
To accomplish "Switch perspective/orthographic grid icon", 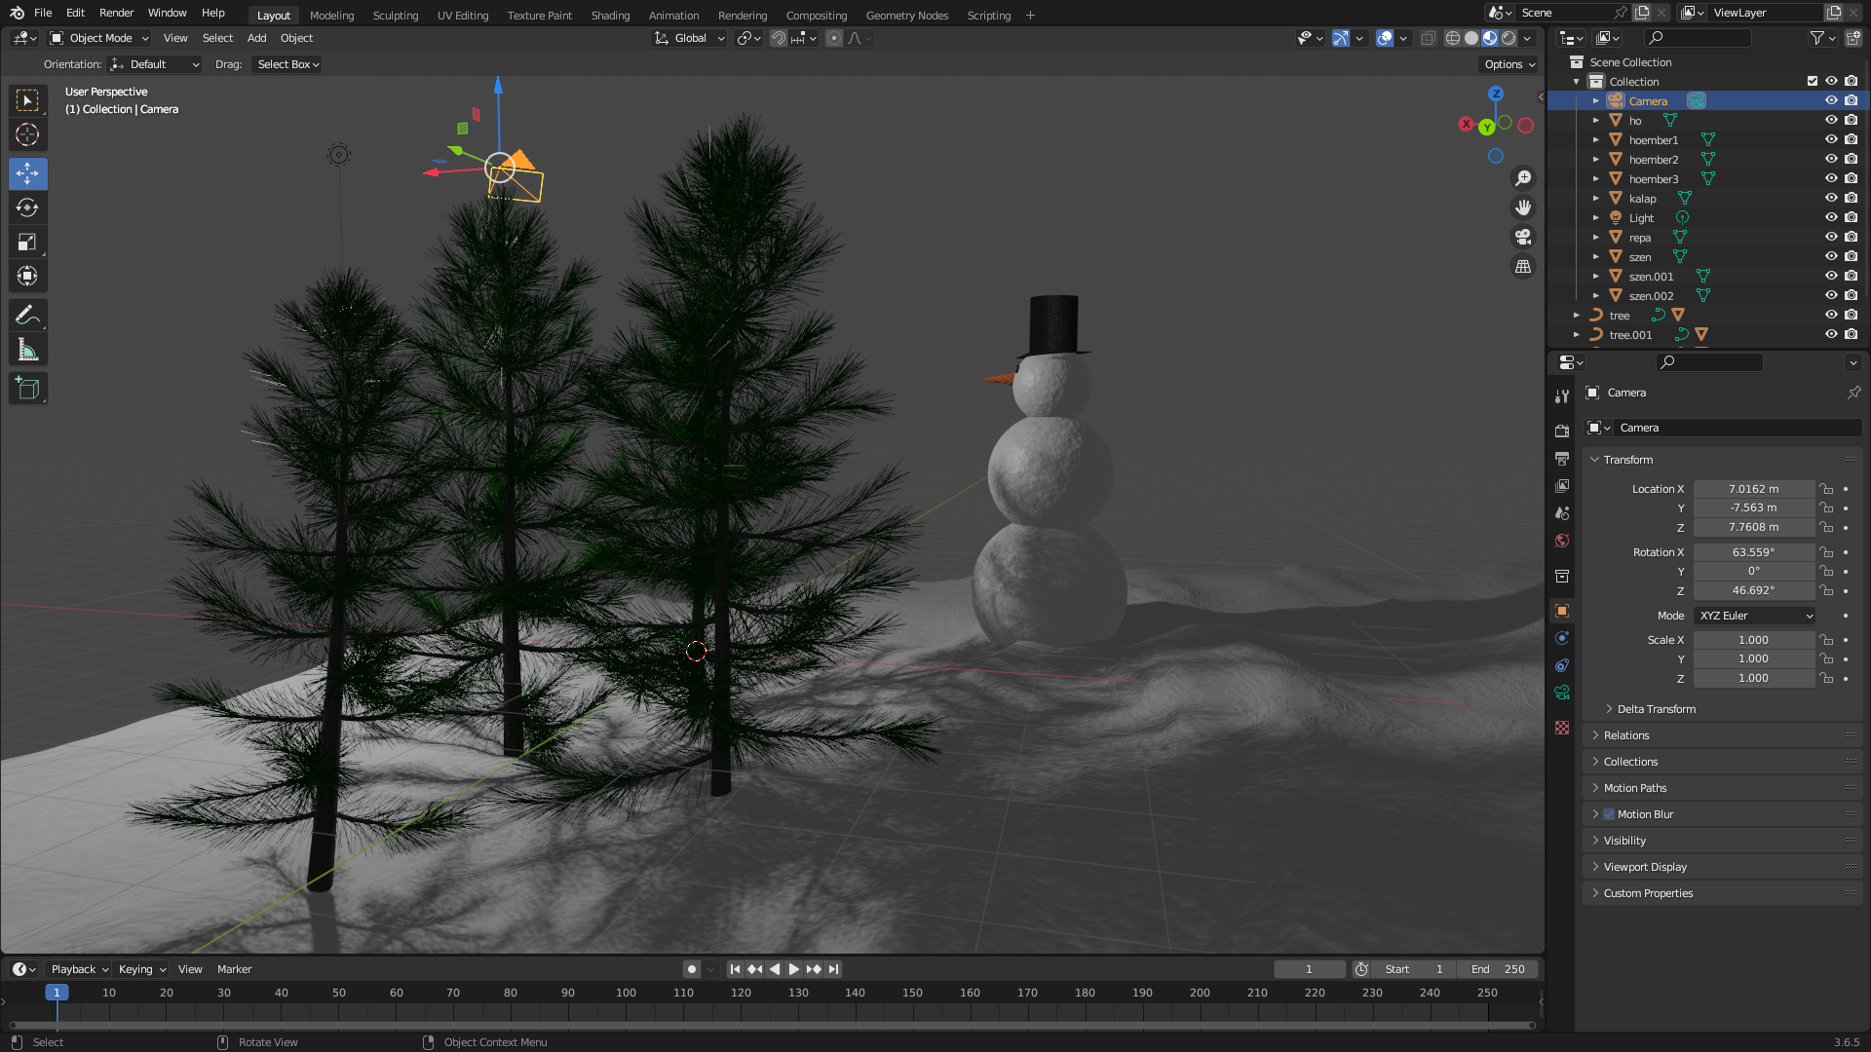I will click(1522, 266).
